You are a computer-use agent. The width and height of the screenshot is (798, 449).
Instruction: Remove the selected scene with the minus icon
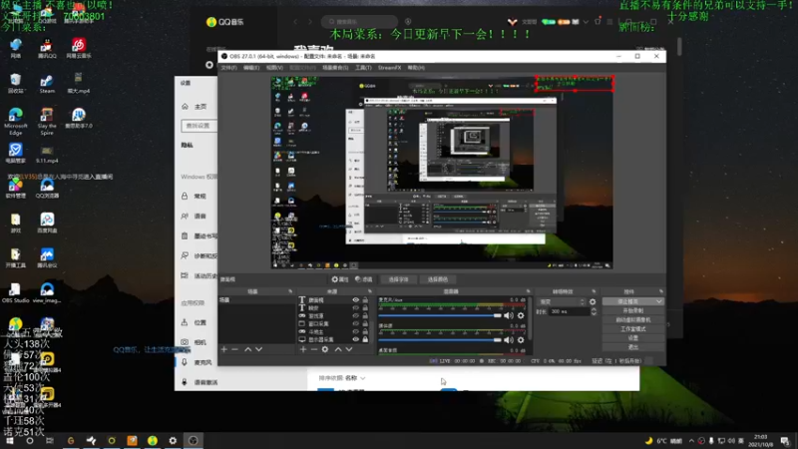234,349
